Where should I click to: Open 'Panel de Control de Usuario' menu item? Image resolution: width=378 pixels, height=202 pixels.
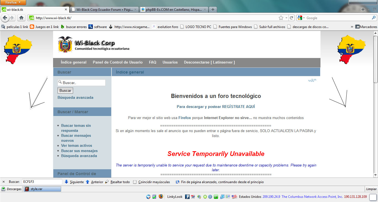tap(118, 62)
